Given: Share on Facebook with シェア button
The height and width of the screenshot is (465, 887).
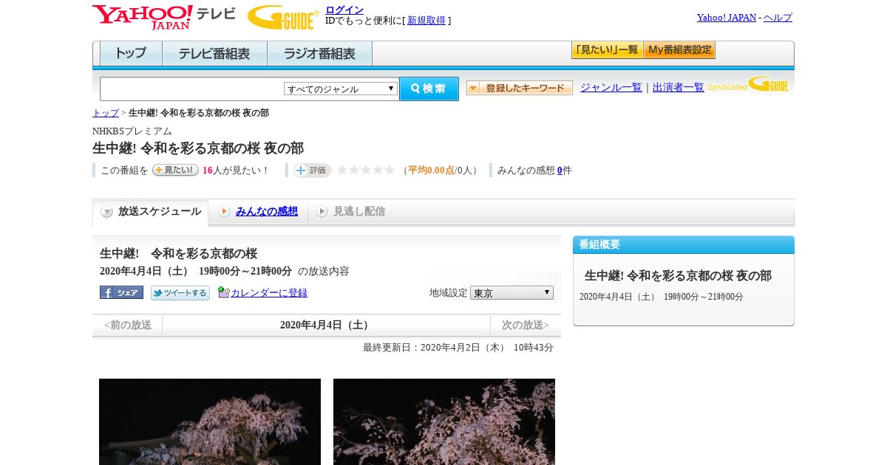Looking at the screenshot, I should point(121,292).
